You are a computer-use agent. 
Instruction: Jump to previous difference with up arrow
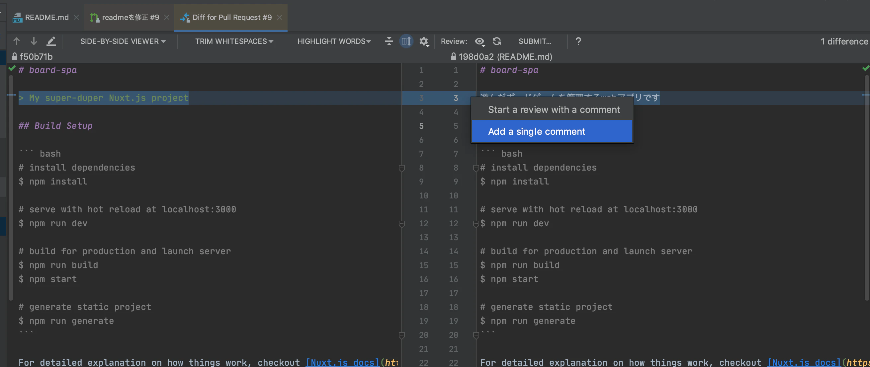17,41
